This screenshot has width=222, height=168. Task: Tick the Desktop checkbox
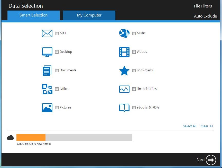coord(57,52)
